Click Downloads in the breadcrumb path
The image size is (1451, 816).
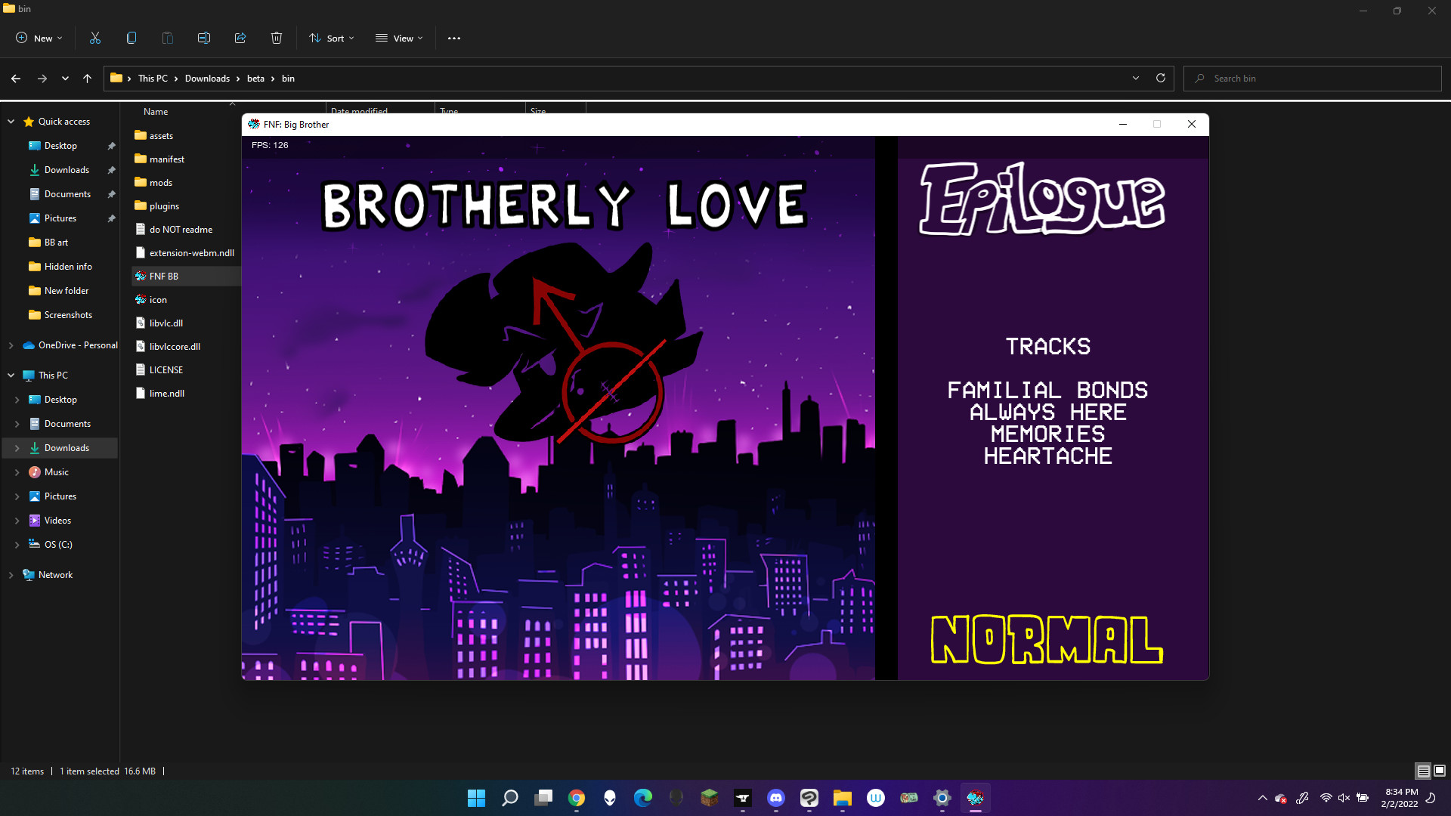207,79
